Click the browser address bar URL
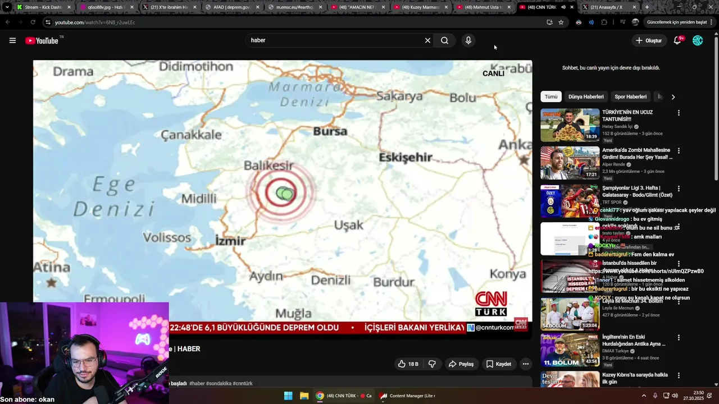The width and height of the screenshot is (719, 404). coord(95,22)
